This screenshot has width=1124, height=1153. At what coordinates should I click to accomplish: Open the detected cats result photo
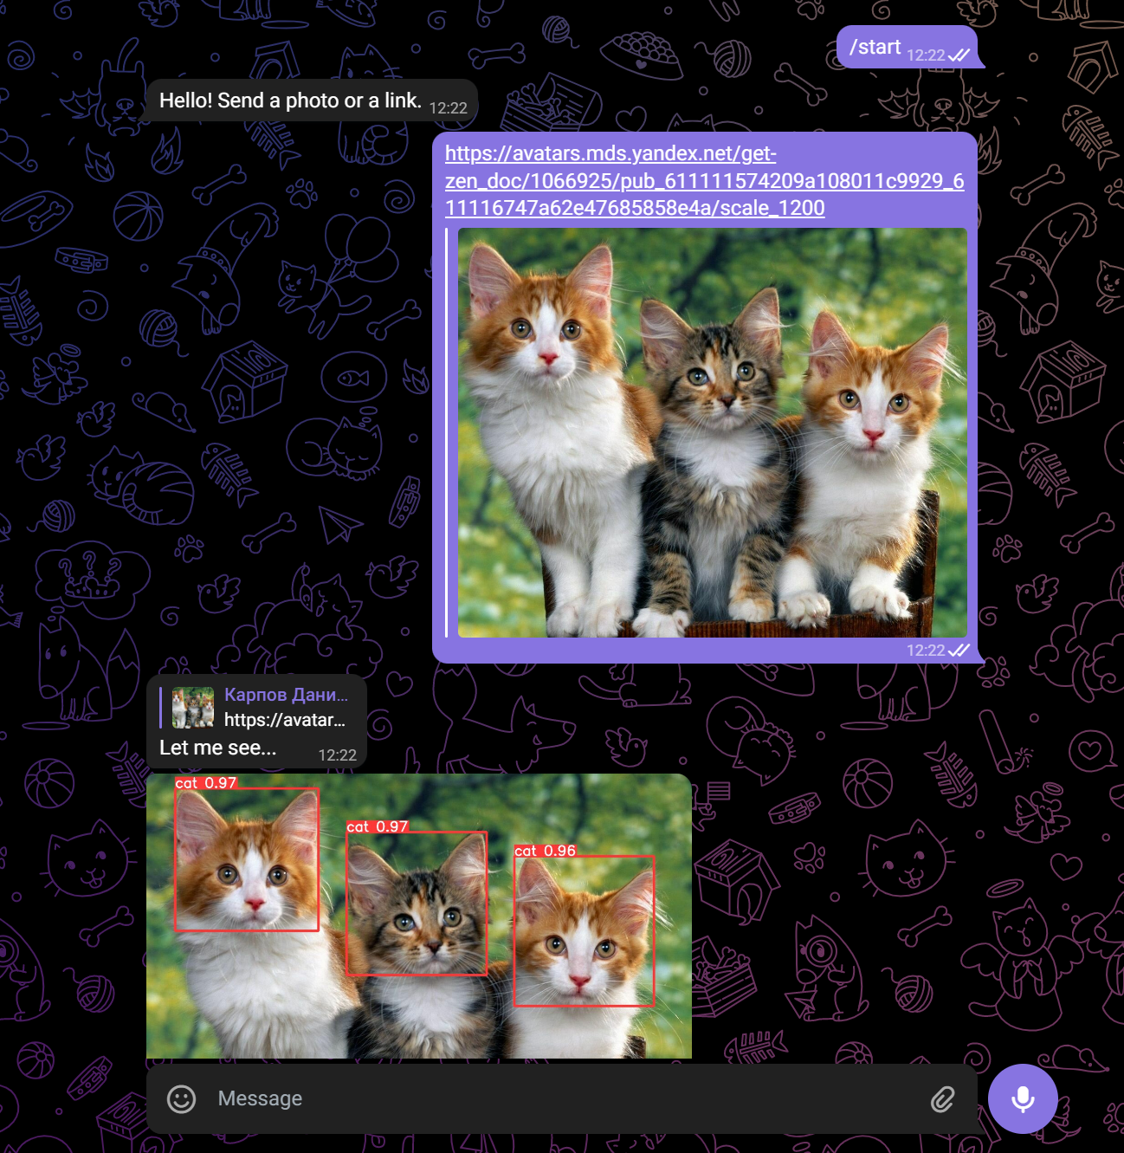419,916
